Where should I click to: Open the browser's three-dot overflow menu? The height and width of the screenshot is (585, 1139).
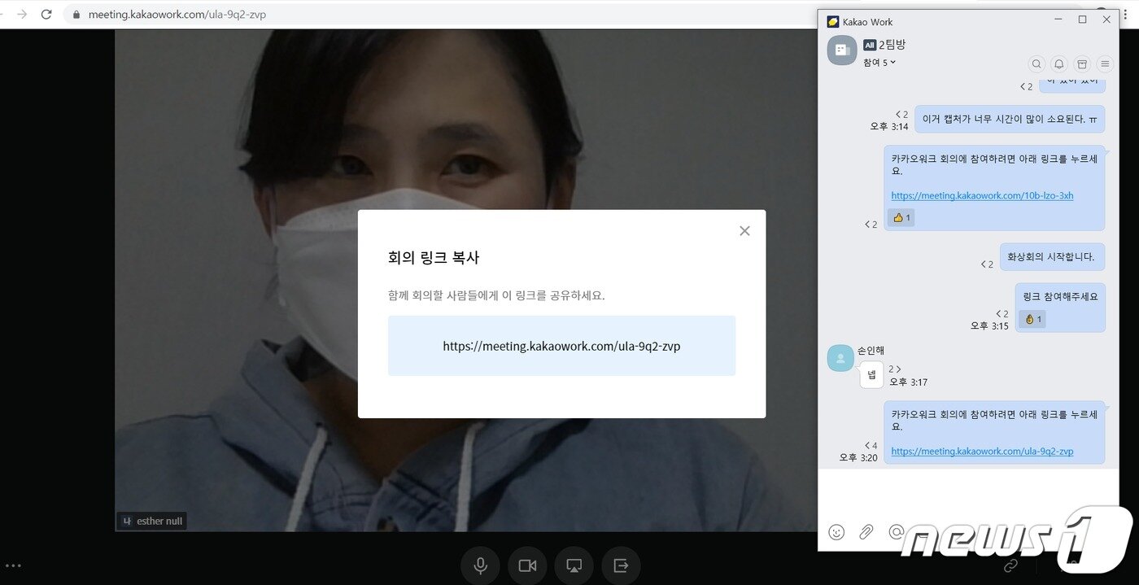[1127, 13]
